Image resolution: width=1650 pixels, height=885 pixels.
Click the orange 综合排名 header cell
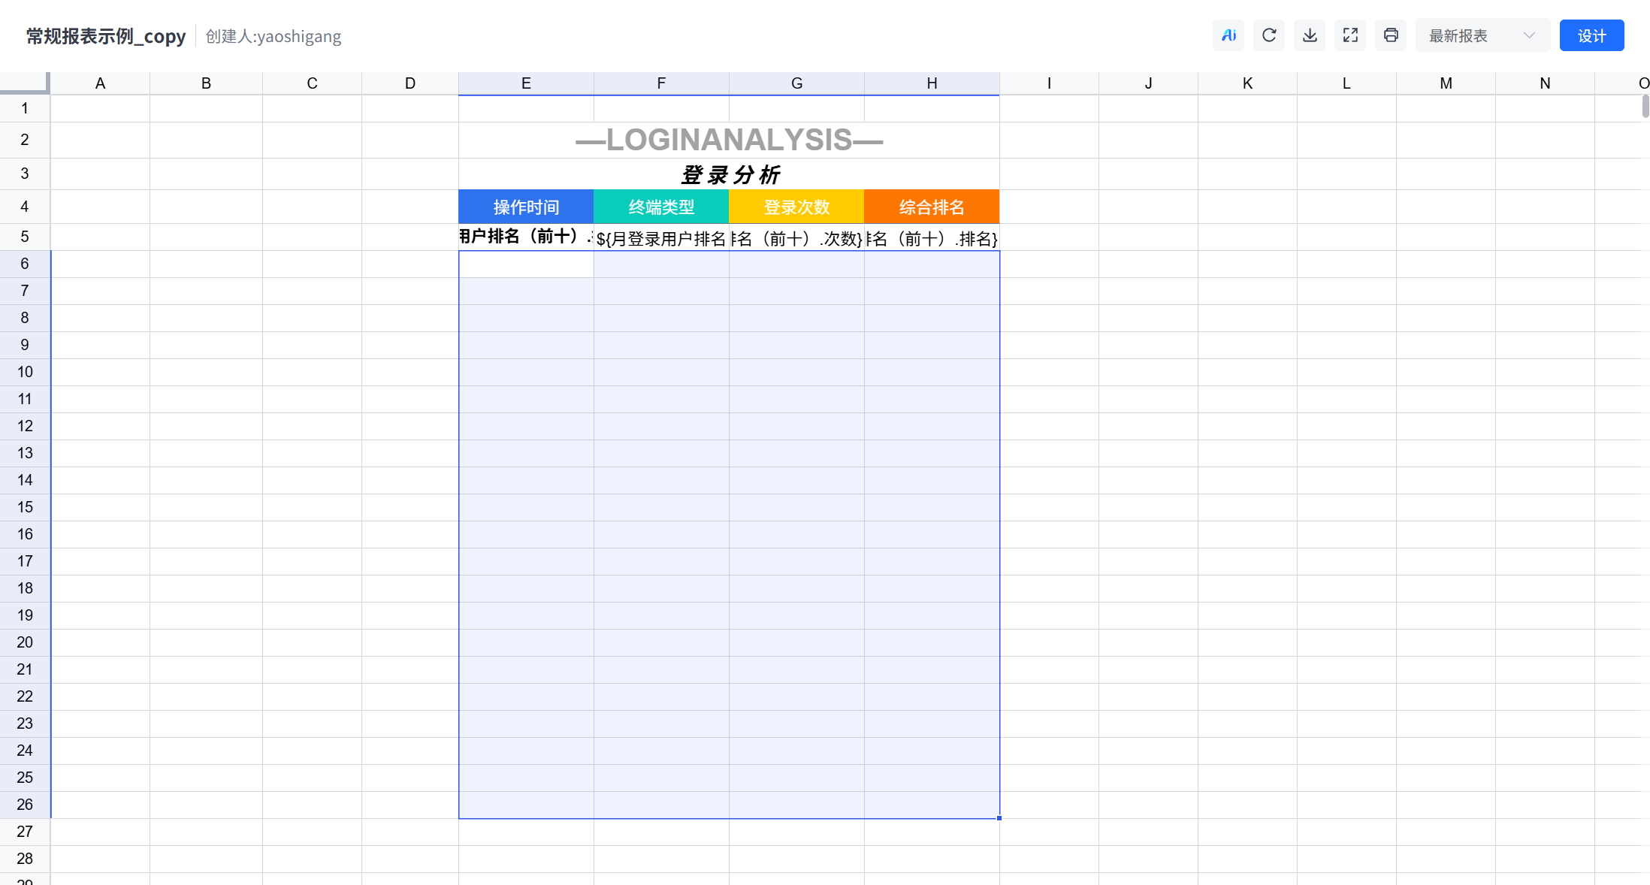(x=932, y=207)
